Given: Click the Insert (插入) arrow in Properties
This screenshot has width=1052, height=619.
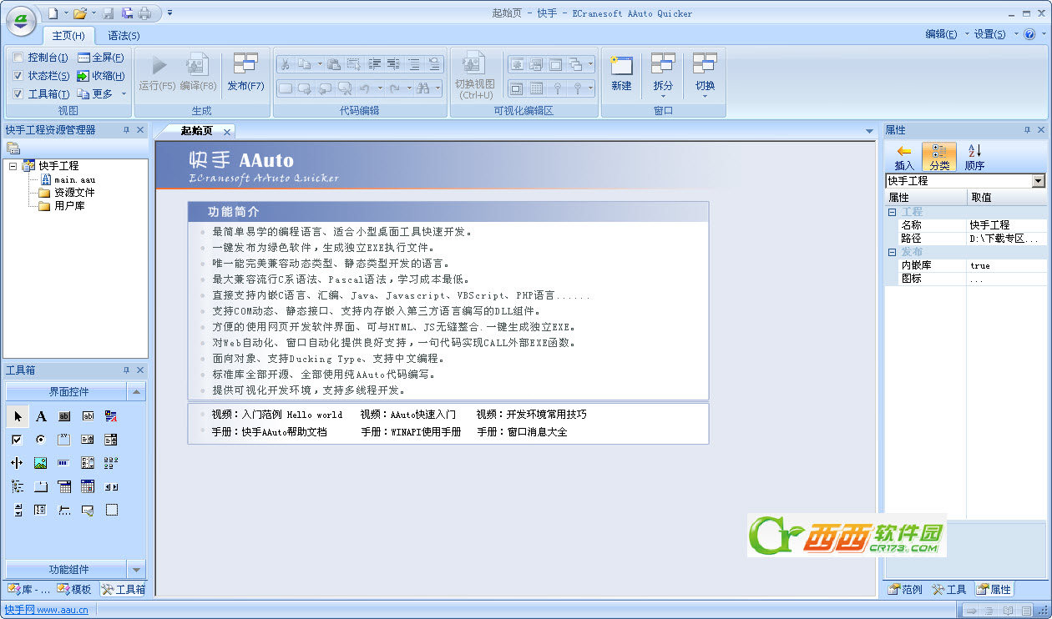Looking at the screenshot, I should (903, 151).
